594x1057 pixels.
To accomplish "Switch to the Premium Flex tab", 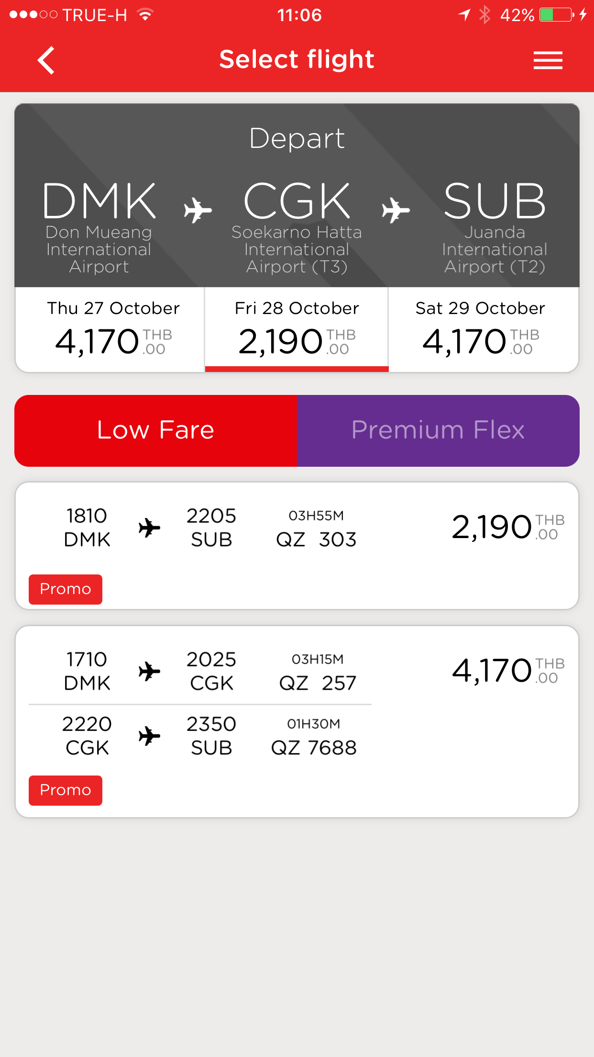I will [438, 430].
